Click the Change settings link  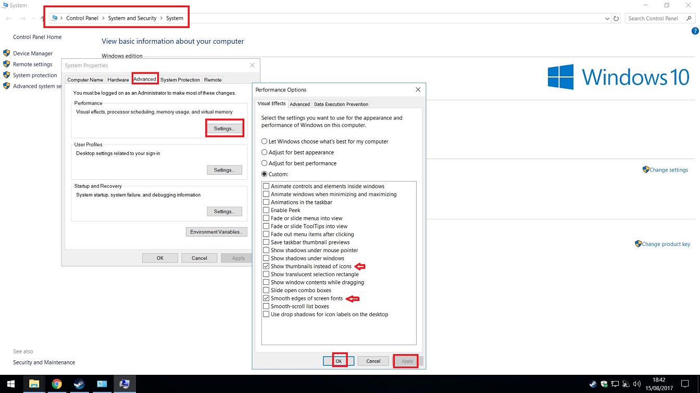pos(669,170)
